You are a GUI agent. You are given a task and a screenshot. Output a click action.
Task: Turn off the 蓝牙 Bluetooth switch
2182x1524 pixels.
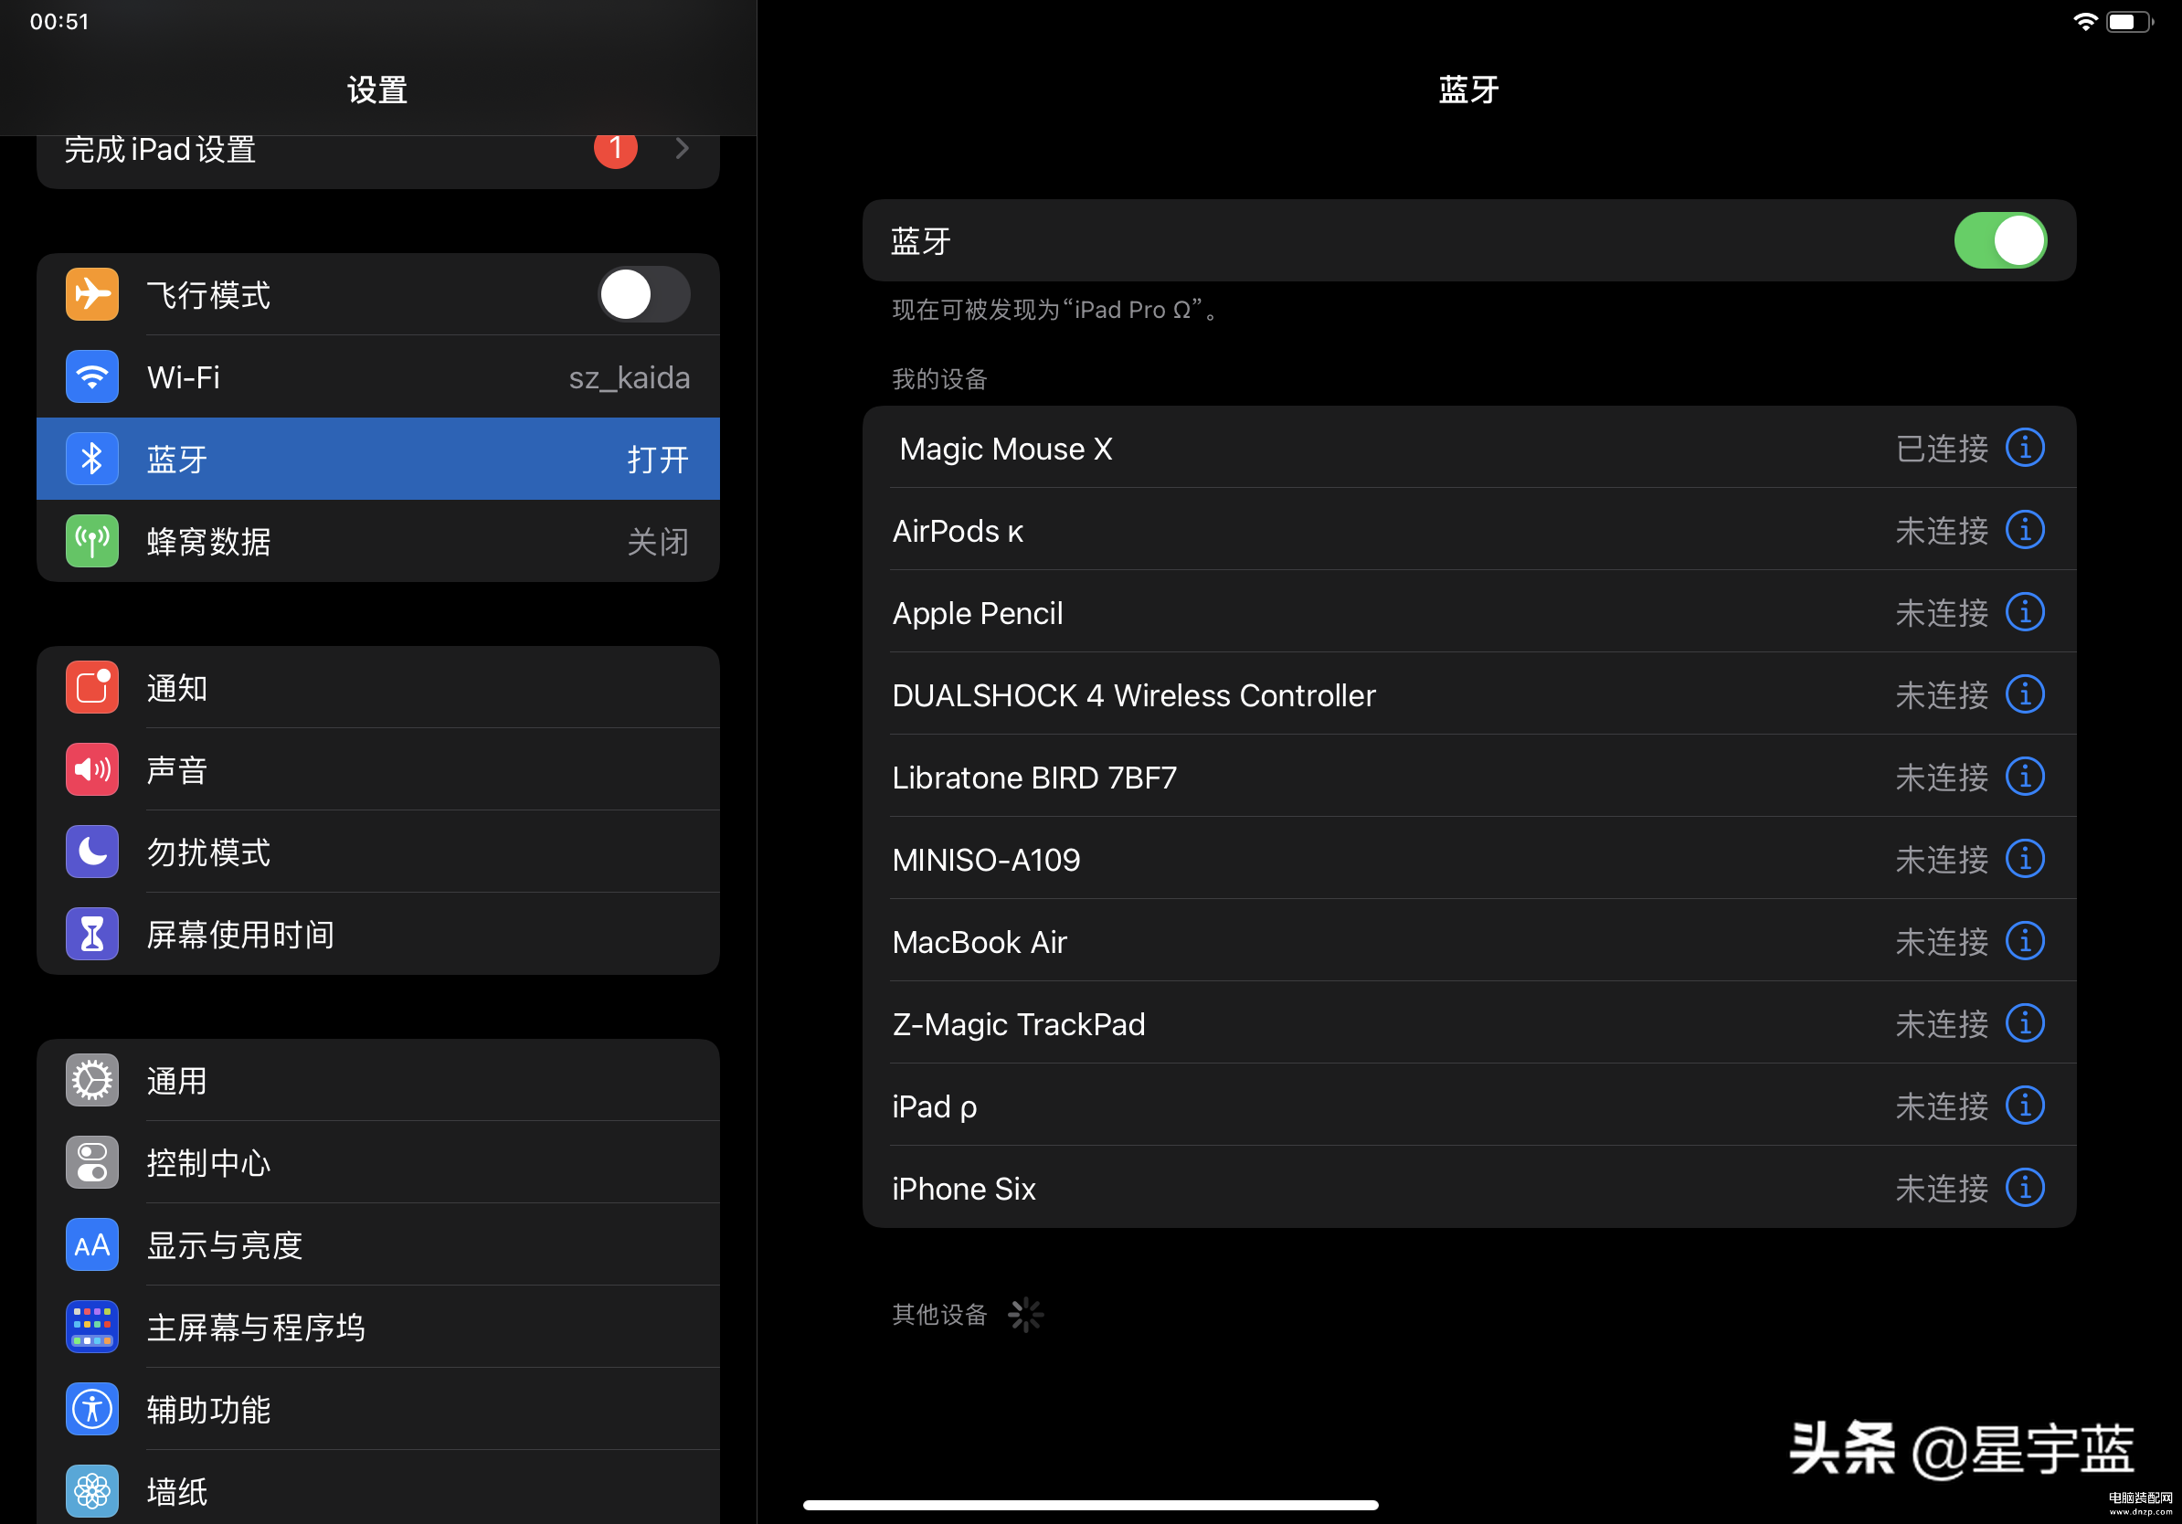click(x=2000, y=240)
